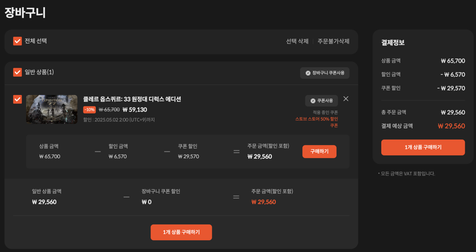The image size is (476, 252).
Task: Open the item's 쿠폰사용 button
Action: (321, 101)
